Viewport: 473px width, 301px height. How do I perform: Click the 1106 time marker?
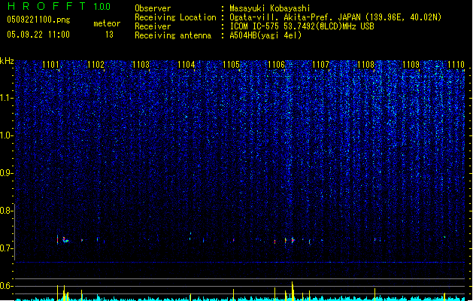(276, 65)
